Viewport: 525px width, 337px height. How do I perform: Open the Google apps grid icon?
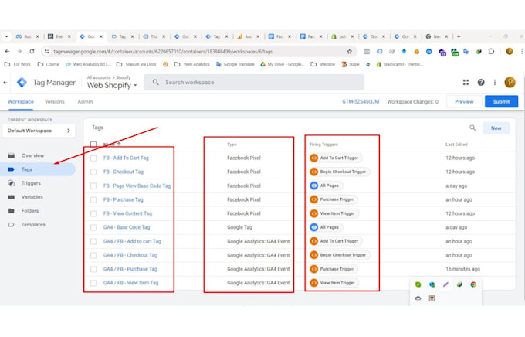pos(466,82)
